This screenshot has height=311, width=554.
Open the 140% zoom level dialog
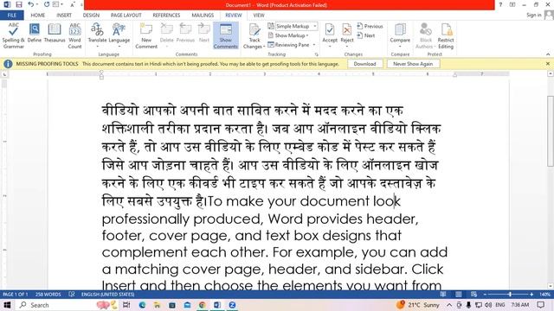click(544, 294)
